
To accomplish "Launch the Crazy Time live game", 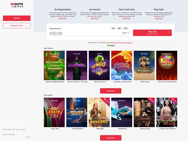I will pyautogui.click(x=54, y=112).
